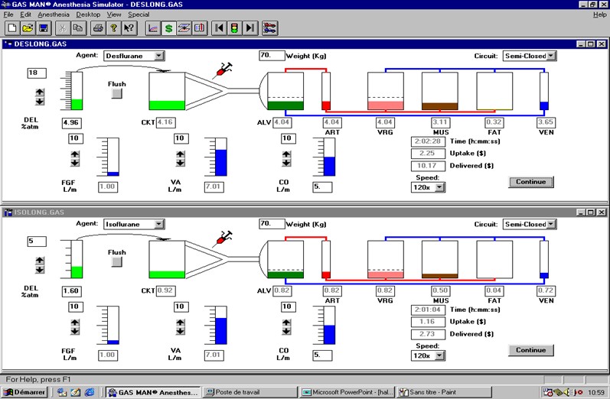Open the Anesthesia menu
Image resolution: width=610 pixels, height=399 pixels.
click(x=53, y=15)
